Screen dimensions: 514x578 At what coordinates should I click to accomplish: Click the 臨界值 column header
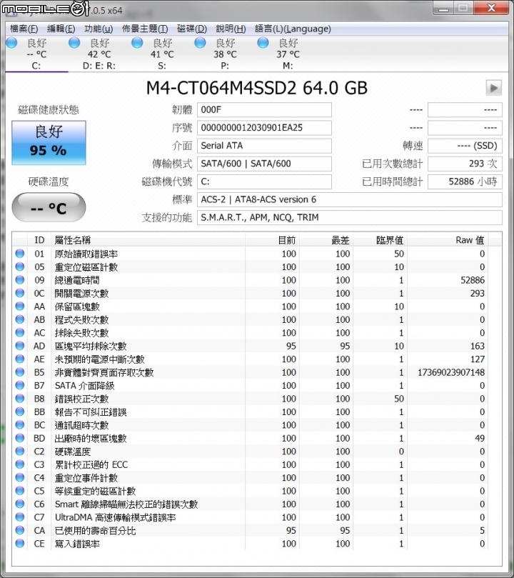point(380,240)
